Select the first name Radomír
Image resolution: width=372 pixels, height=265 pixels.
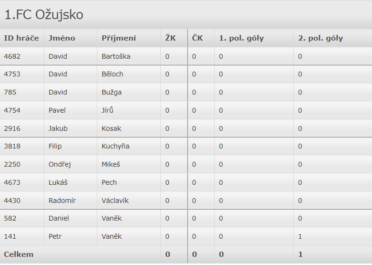tap(62, 201)
